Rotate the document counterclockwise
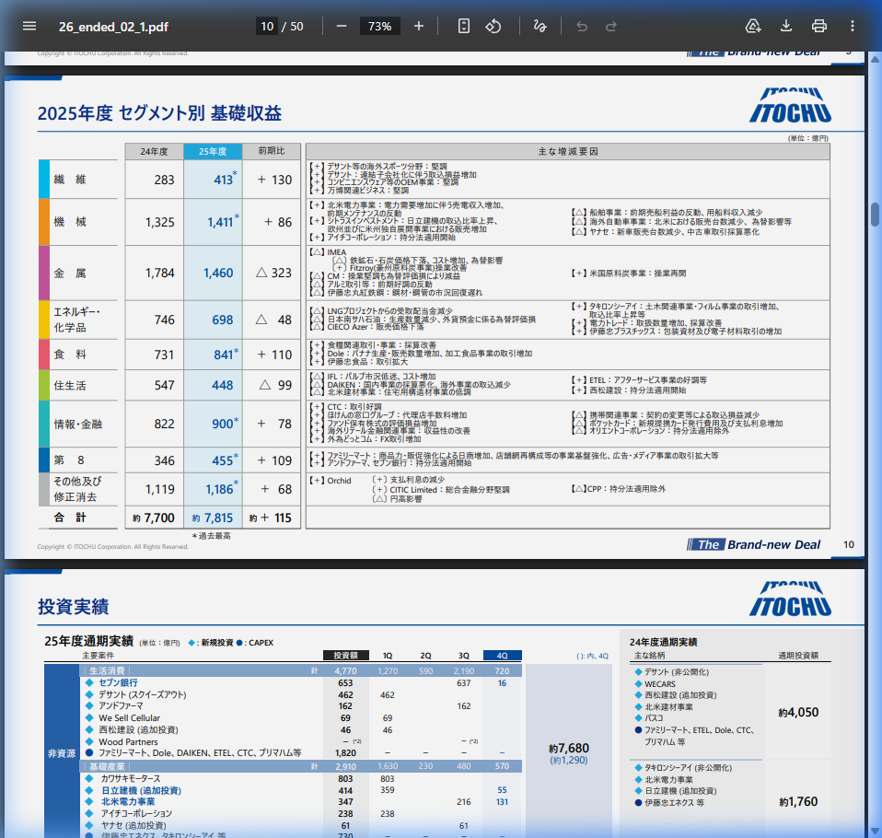Viewport: 882px width, 838px height. [x=493, y=26]
